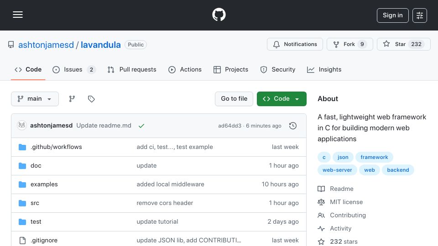Go to GitHub homepage via Octocat logo
The width and height of the screenshot is (438, 246).
219,15
